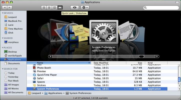181x100 pixels.
Task: Collapse the SHARED section
Action: tap(2, 38)
